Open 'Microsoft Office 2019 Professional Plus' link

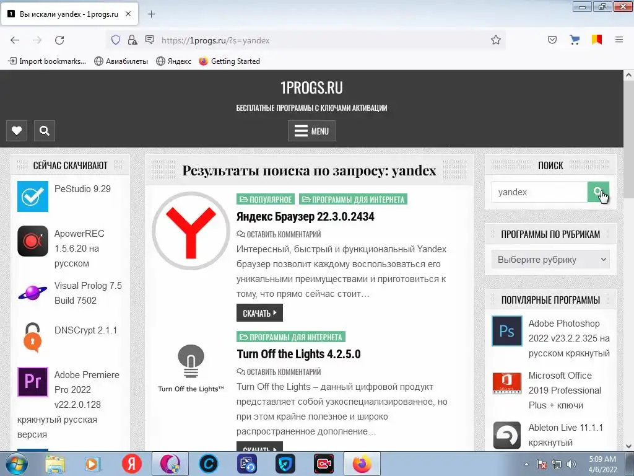(565, 390)
